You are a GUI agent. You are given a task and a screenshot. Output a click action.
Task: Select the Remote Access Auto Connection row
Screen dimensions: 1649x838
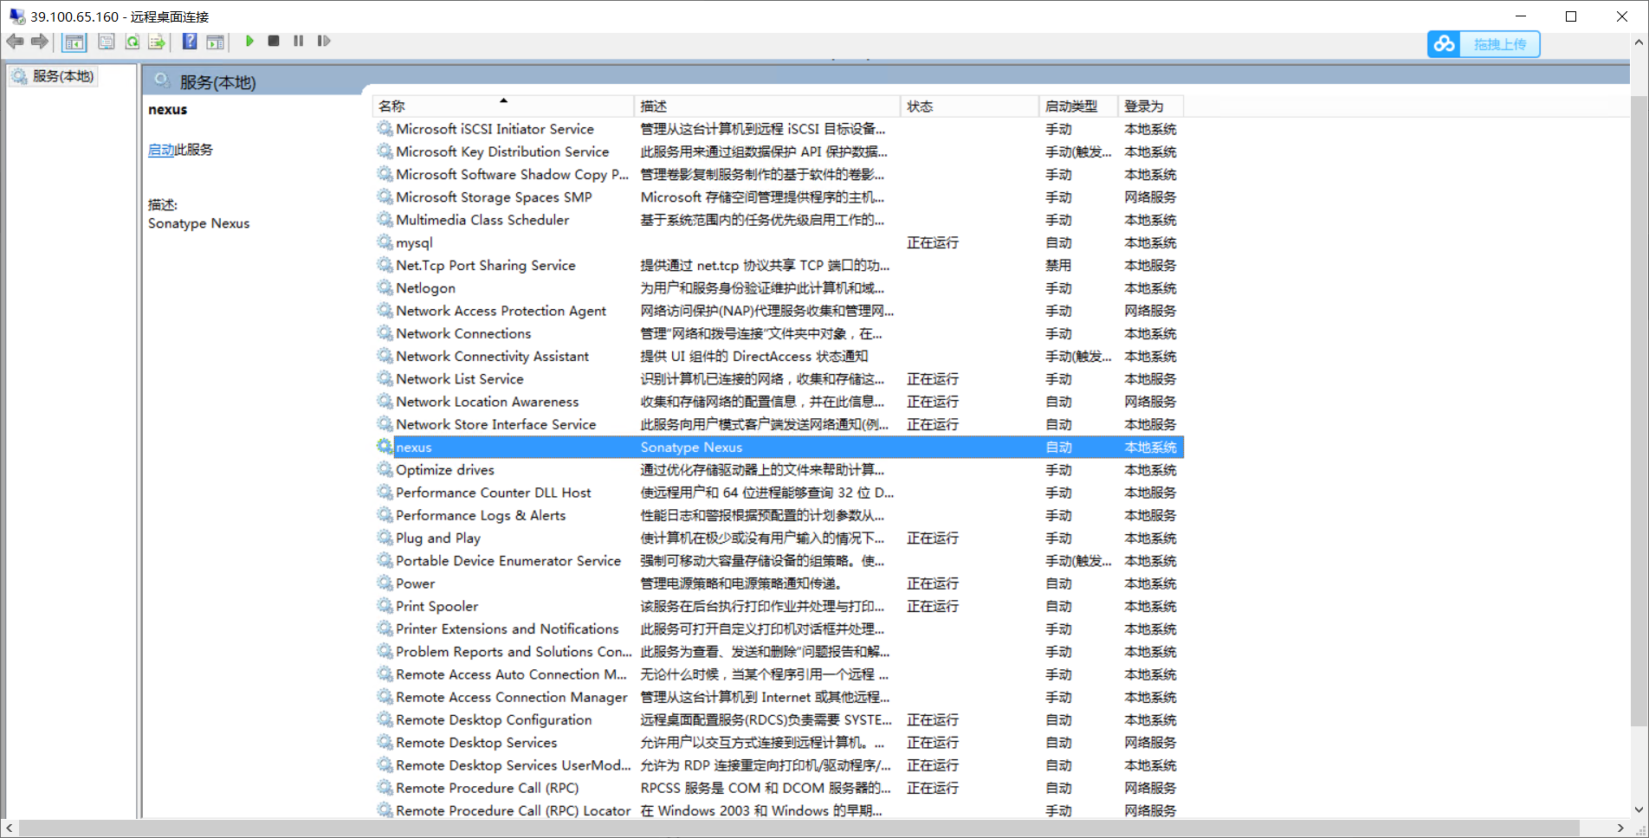pyautogui.click(x=778, y=674)
